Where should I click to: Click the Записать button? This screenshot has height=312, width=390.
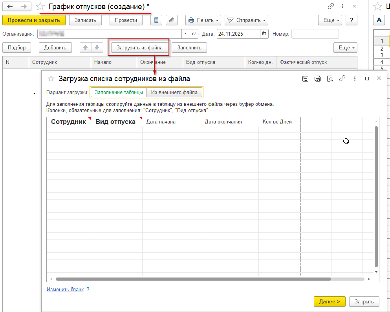click(x=85, y=20)
